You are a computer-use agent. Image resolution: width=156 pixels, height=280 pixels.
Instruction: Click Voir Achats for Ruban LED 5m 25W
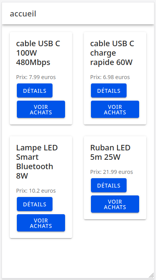coord(115,204)
